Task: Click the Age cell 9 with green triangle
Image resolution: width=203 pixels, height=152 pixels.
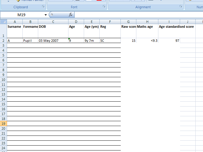Action: [76, 41]
